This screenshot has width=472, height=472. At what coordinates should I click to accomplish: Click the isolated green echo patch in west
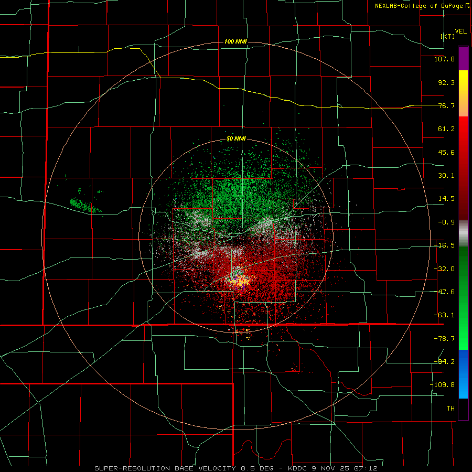coord(85,205)
